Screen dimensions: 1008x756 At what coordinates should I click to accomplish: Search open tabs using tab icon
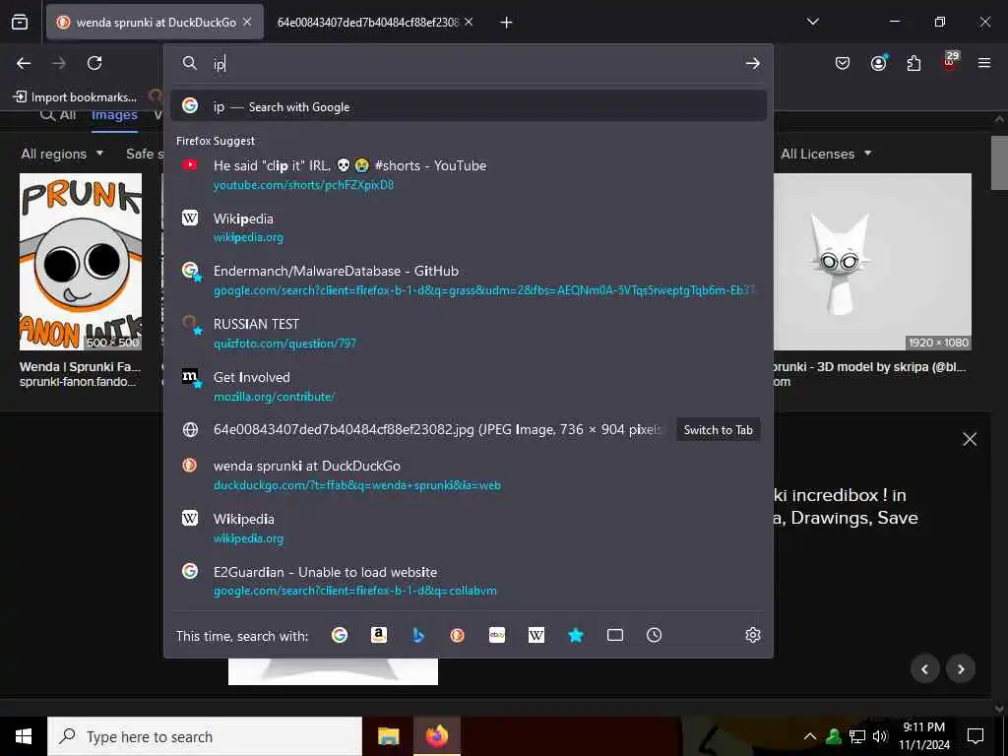tap(614, 635)
